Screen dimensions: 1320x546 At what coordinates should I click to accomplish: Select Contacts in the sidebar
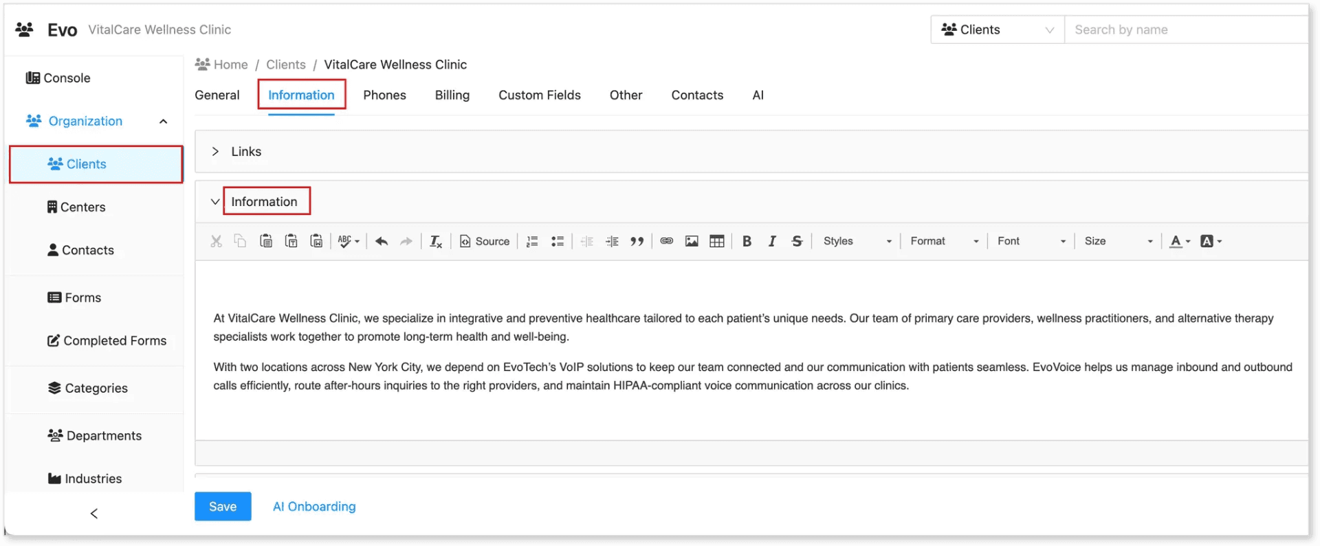[80, 250]
